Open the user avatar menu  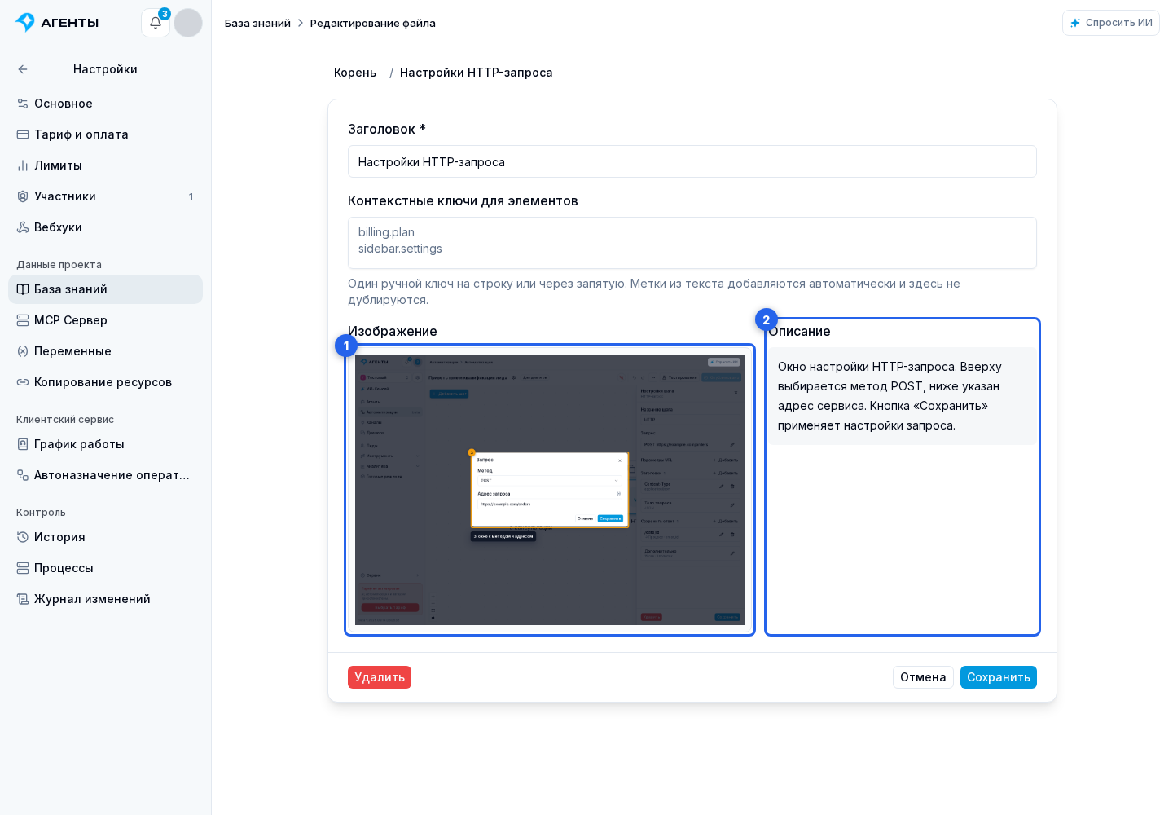[x=188, y=23]
